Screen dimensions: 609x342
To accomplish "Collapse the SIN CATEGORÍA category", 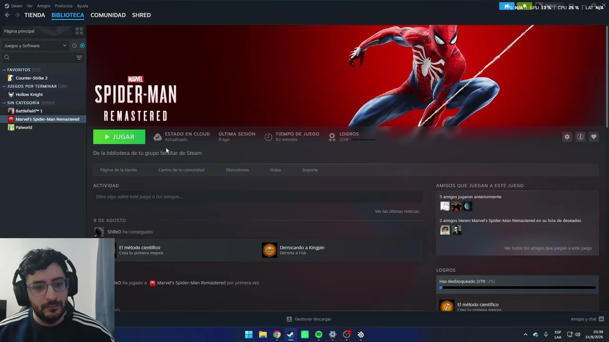I will pyautogui.click(x=5, y=103).
